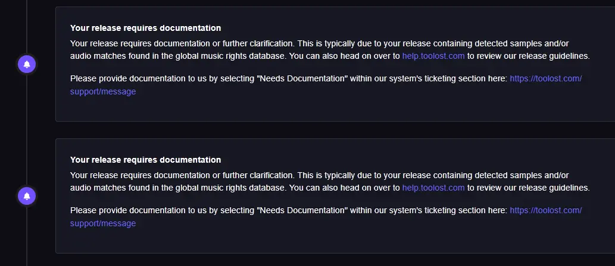Click the support/message link text in second card
Screen dimensions: 615x266
click(x=103, y=223)
